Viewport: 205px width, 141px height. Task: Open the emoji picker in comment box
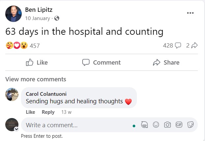(156, 125)
